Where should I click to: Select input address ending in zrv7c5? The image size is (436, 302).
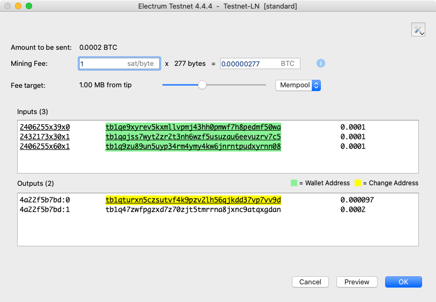point(193,137)
